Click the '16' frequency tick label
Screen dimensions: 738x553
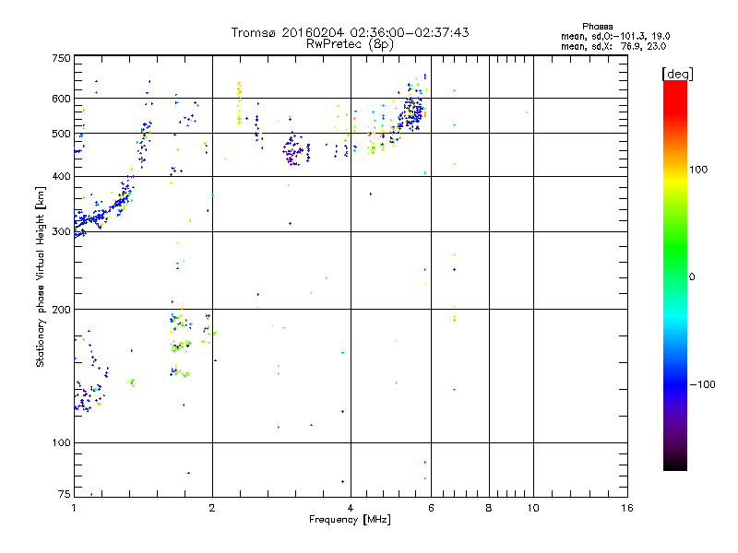627,508
